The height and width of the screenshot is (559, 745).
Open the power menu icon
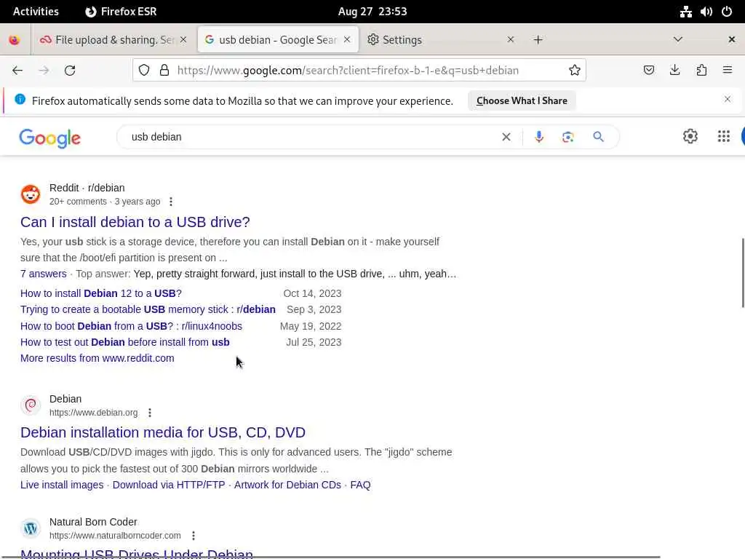coord(727,12)
